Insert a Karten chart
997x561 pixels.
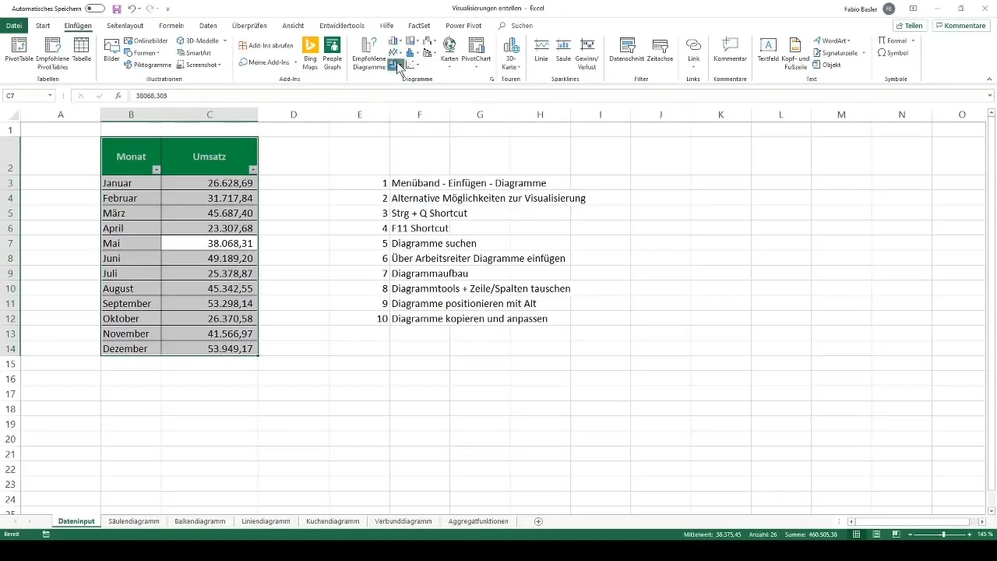449,51
